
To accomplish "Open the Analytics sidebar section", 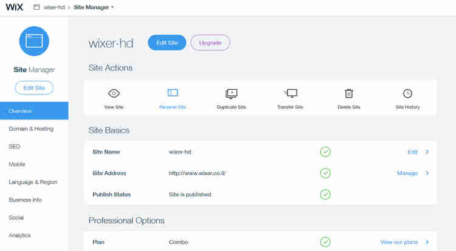I will click(19, 235).
